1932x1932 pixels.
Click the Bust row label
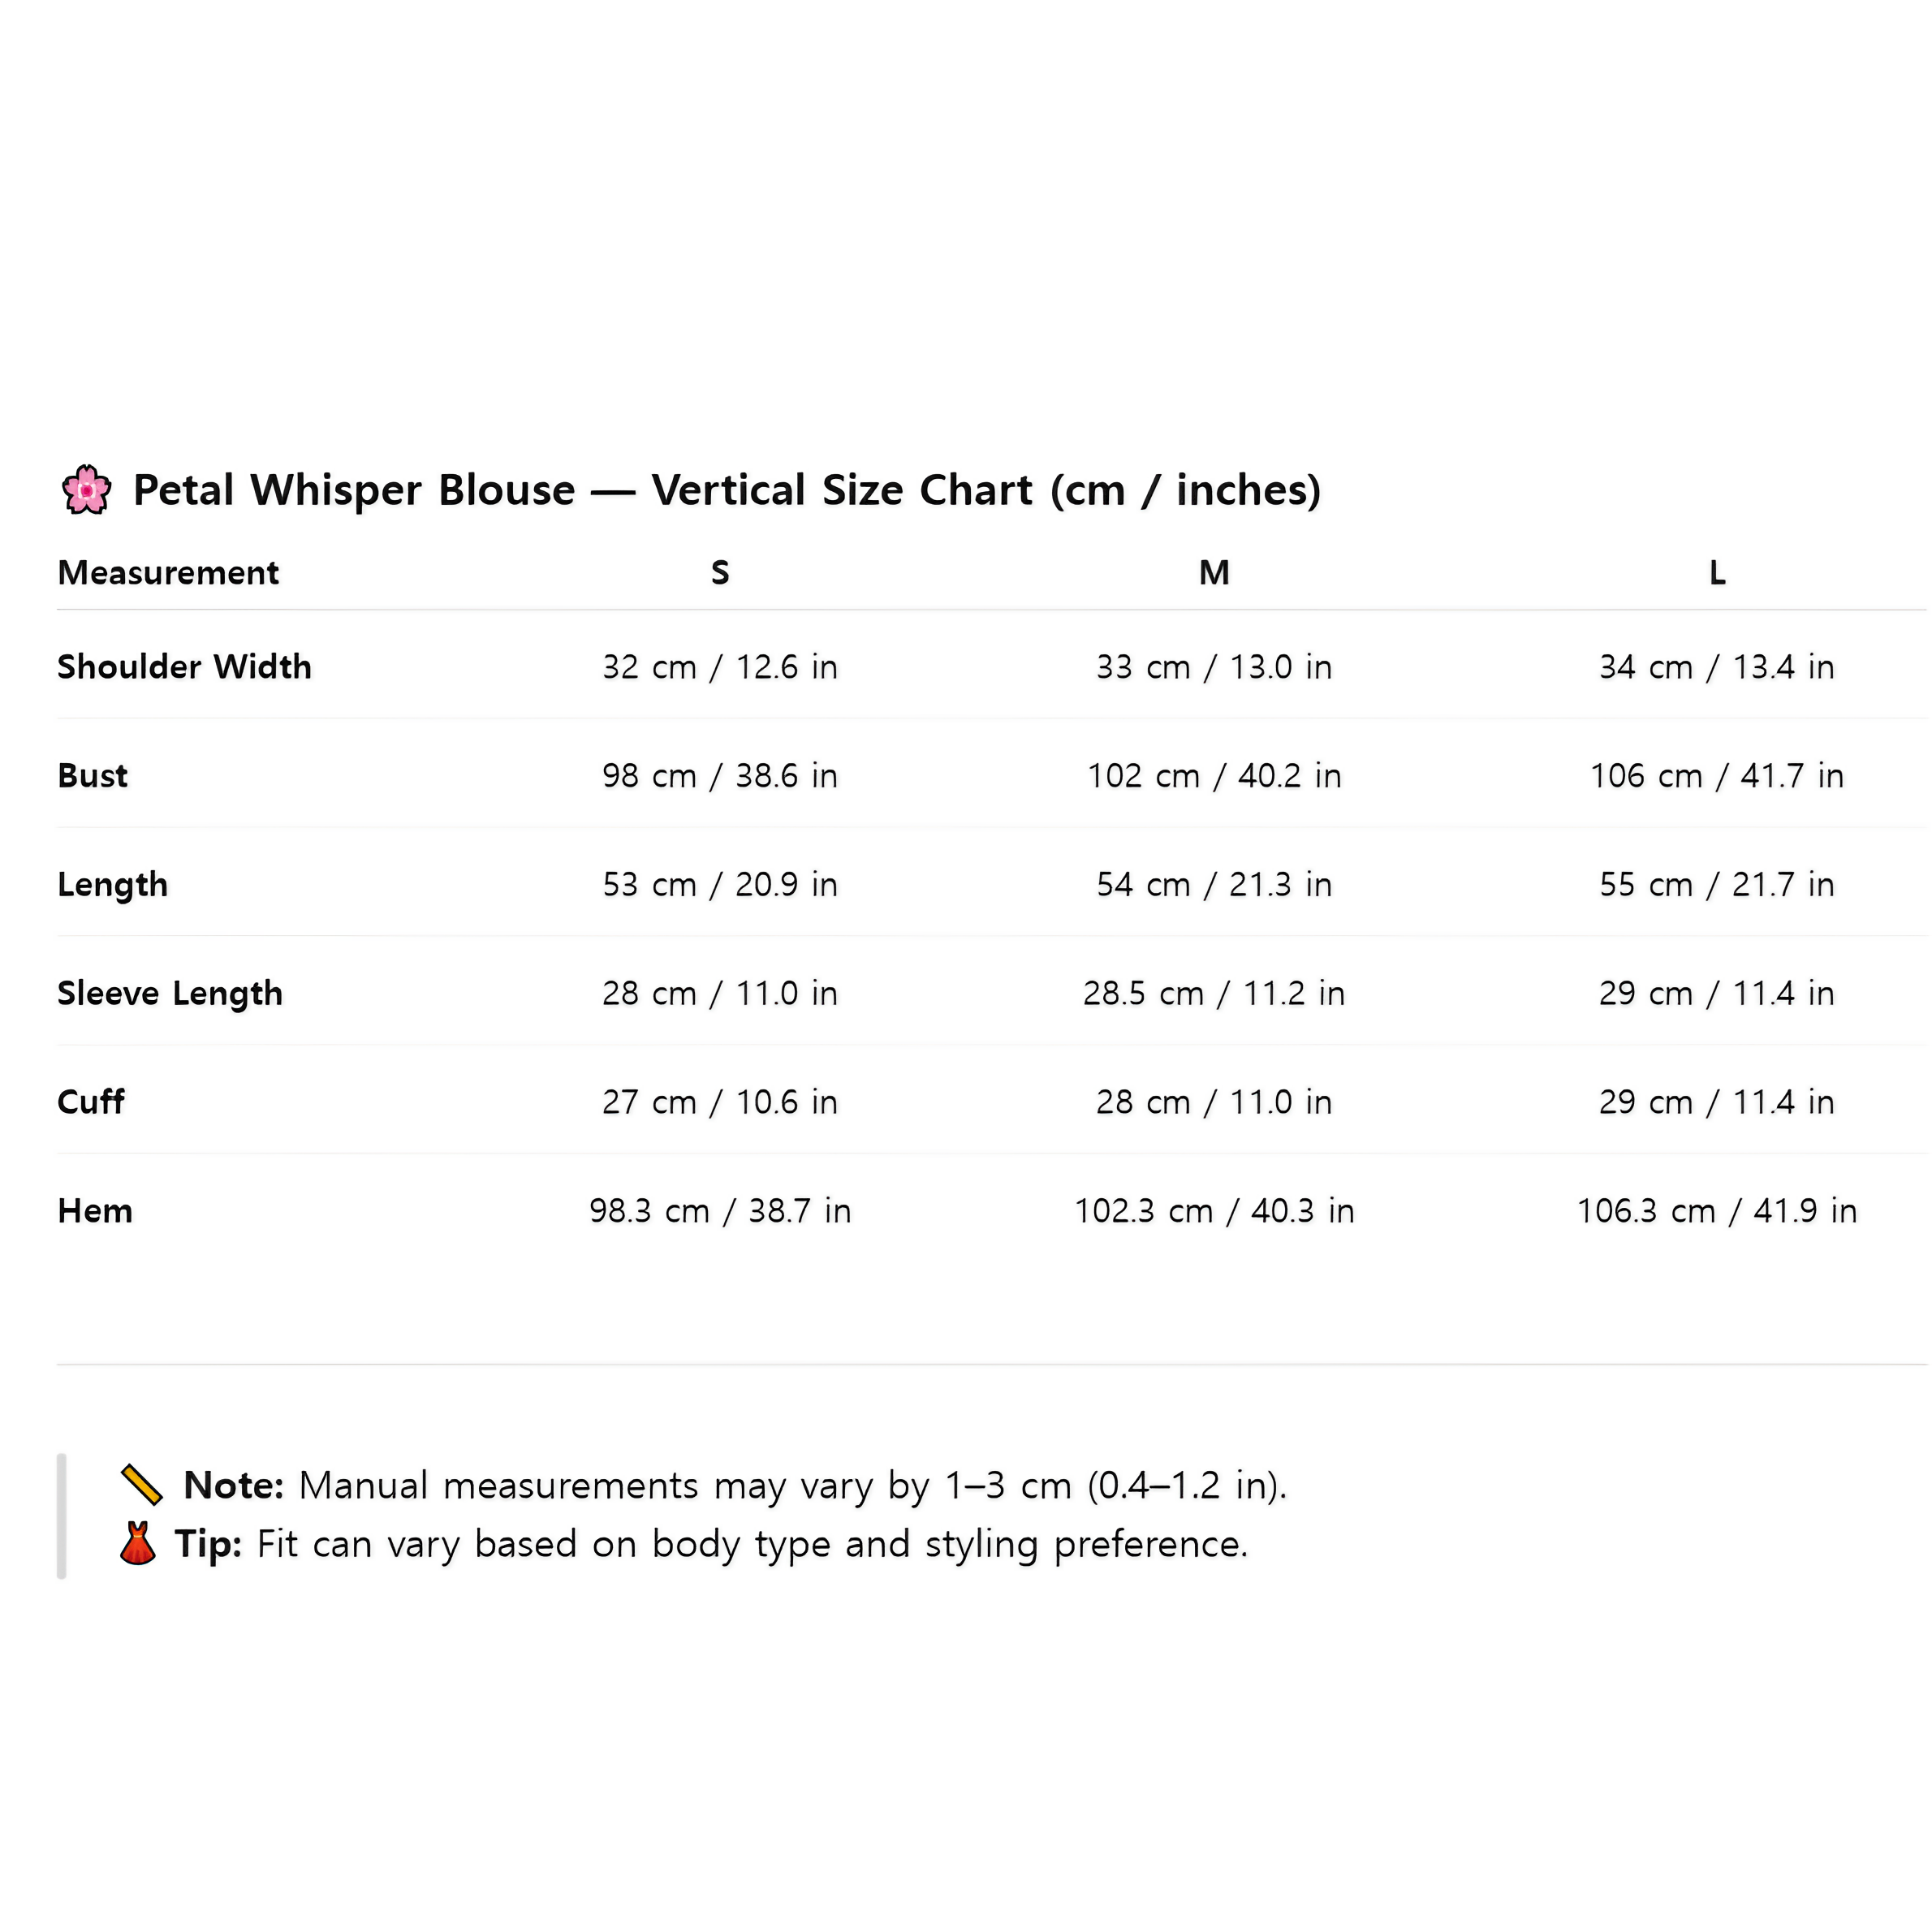coord(93,776)
